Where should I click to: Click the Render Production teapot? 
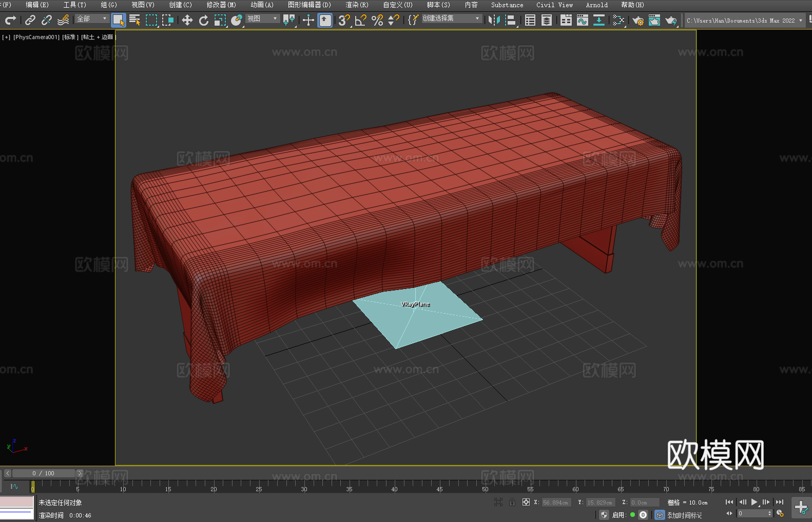671,21
